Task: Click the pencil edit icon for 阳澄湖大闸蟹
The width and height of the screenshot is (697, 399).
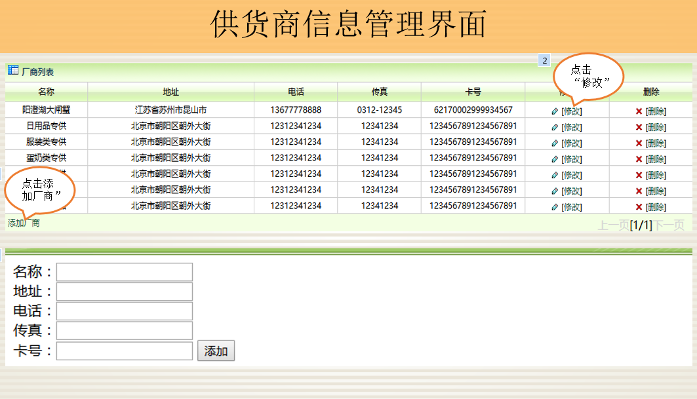Action: [x=555, y=111]
